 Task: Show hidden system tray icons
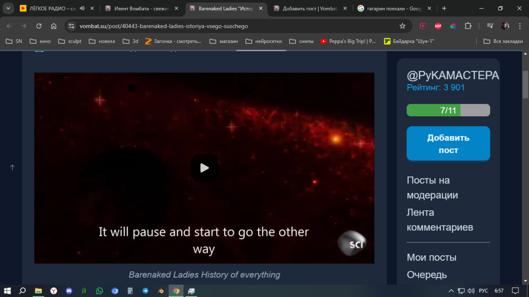(451, 291)
